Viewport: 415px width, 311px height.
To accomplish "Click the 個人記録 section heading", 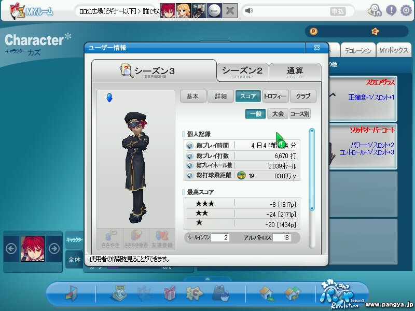I will pos(199,134).
